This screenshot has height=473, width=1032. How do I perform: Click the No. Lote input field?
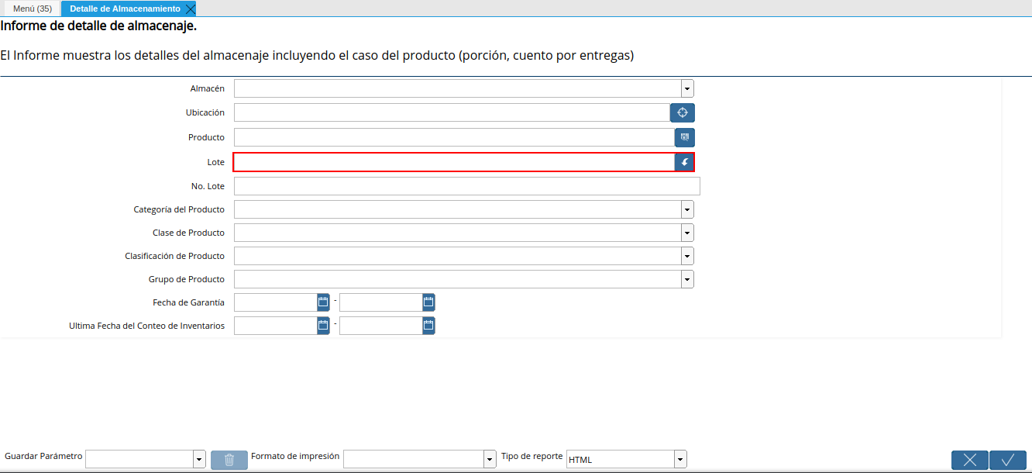[465, 185]
